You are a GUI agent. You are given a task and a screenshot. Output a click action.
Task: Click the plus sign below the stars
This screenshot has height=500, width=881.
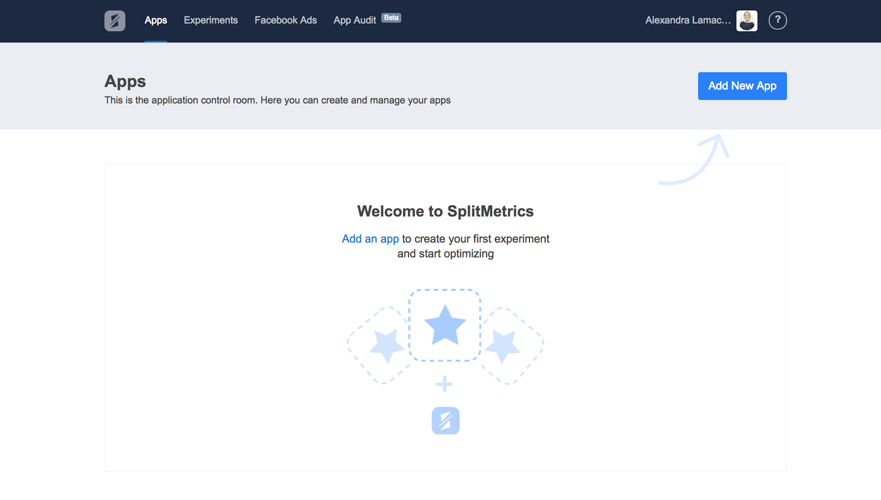444,384
